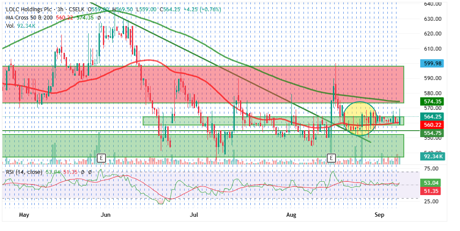Select the MA Cross 50 & 200 indicator legend
The width and height of the screenshot is (460, 231).
point(29,18)
